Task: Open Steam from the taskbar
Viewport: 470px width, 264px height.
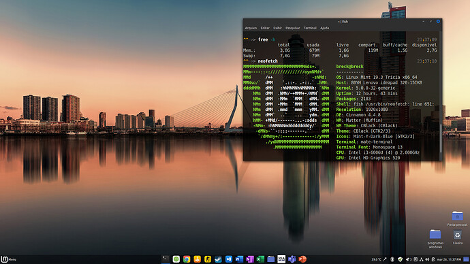Action: click(218, 259)
